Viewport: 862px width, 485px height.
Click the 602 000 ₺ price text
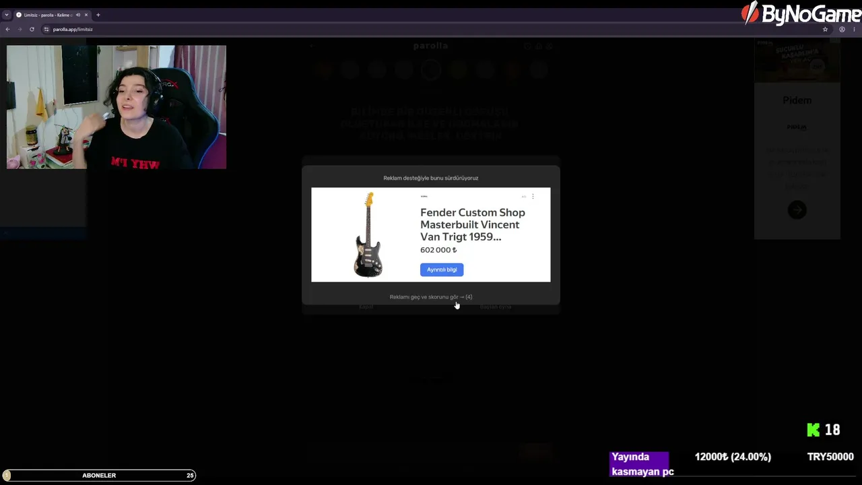438,250
